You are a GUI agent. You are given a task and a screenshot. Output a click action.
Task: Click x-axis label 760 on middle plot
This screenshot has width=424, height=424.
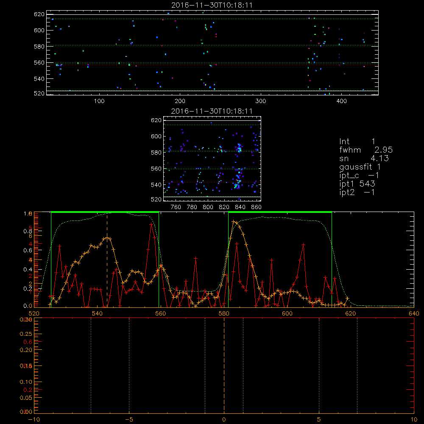pyautogui.click(x=176, y=207)
